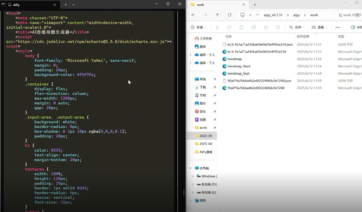This screenshot has width=362, height=212.
Task: Cut the selected item via toolbar scissors
Action: tap(217, 27)
